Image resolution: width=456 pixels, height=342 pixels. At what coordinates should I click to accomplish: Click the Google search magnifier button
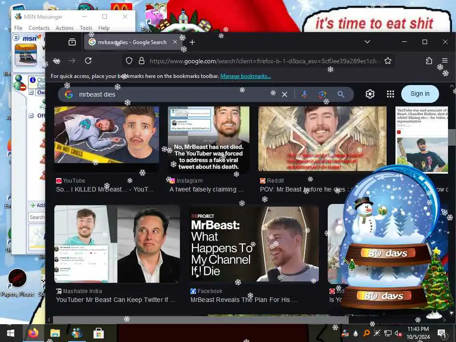click(x=341, y=94)
